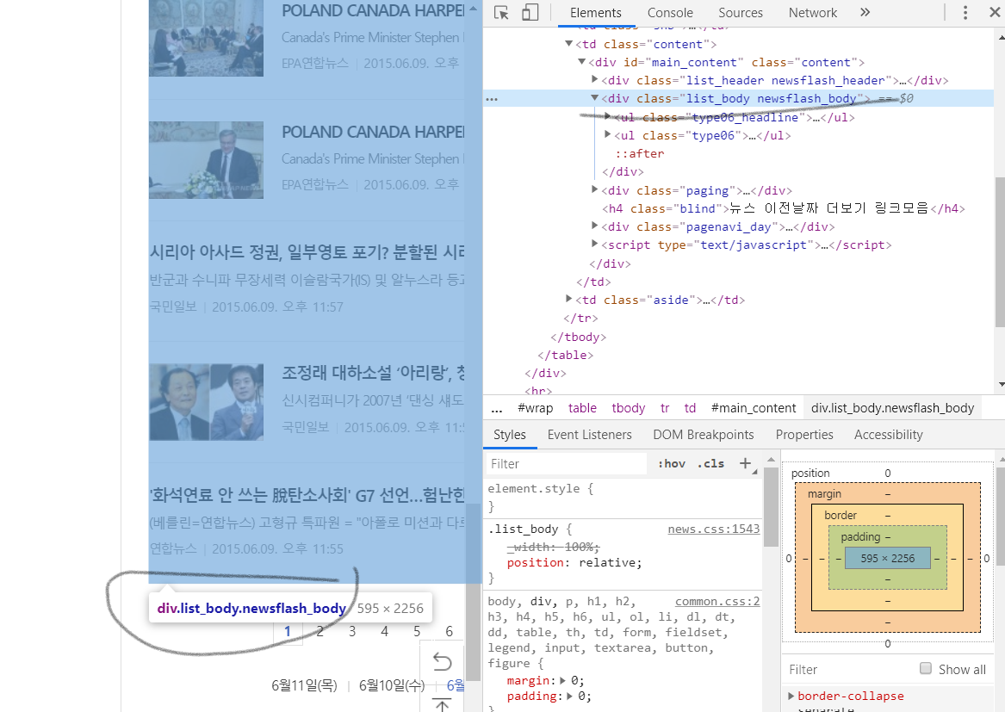Toggle the :hov element state button
1005x712 pixels.
pyautogui.click(x=671, y=463)
